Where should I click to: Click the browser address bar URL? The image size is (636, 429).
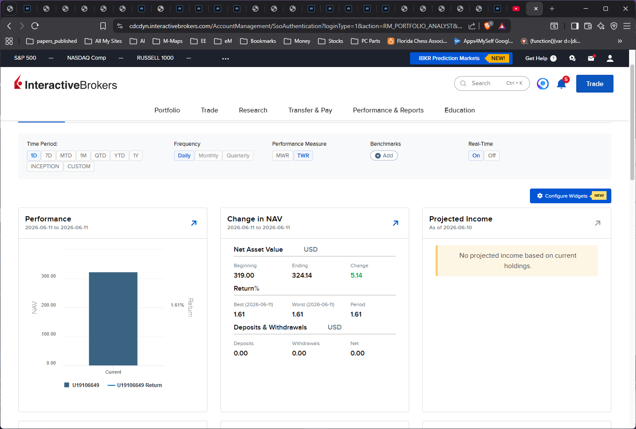click(296, 26)
